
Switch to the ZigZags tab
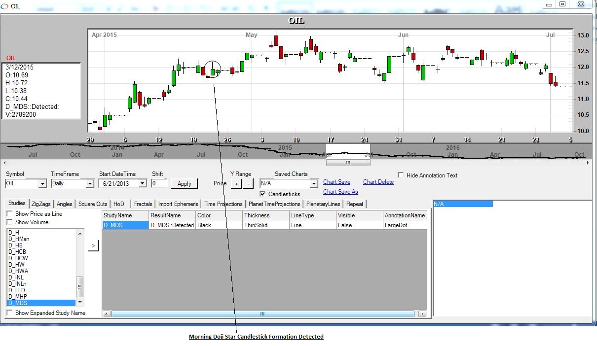pyautogui.click(x=41, y=204)
